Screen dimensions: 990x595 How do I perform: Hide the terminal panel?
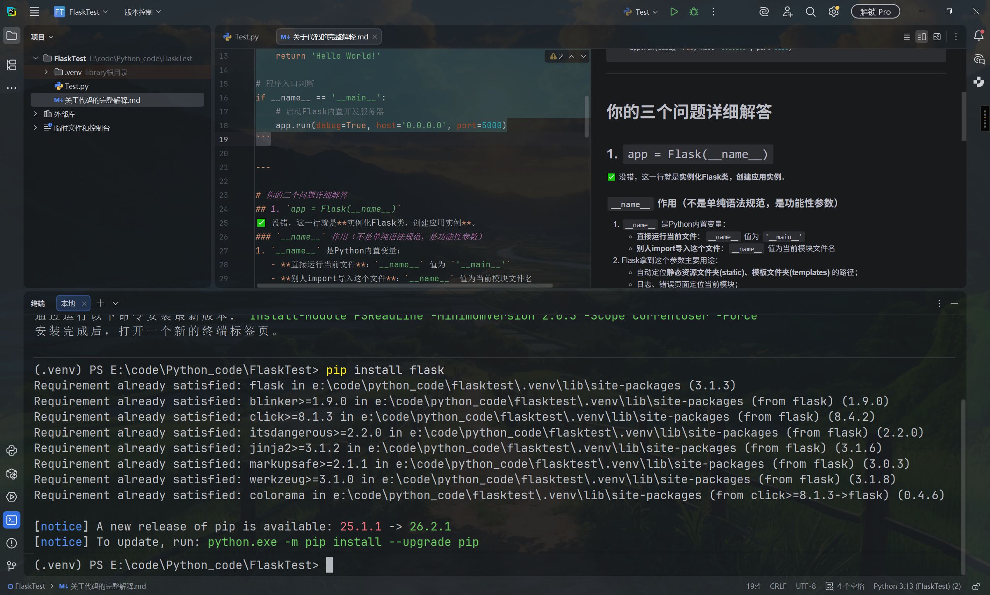pyautogui.click(x=955, y=303)
